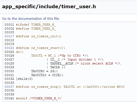Click line number 00024 link
Screen dimensions: 137x102
[x=9, y=48]
